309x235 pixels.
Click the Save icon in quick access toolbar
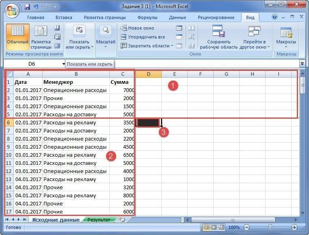(27, 7)
